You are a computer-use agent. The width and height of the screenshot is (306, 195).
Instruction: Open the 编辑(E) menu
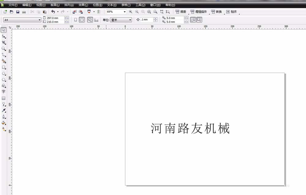[27, 5]
